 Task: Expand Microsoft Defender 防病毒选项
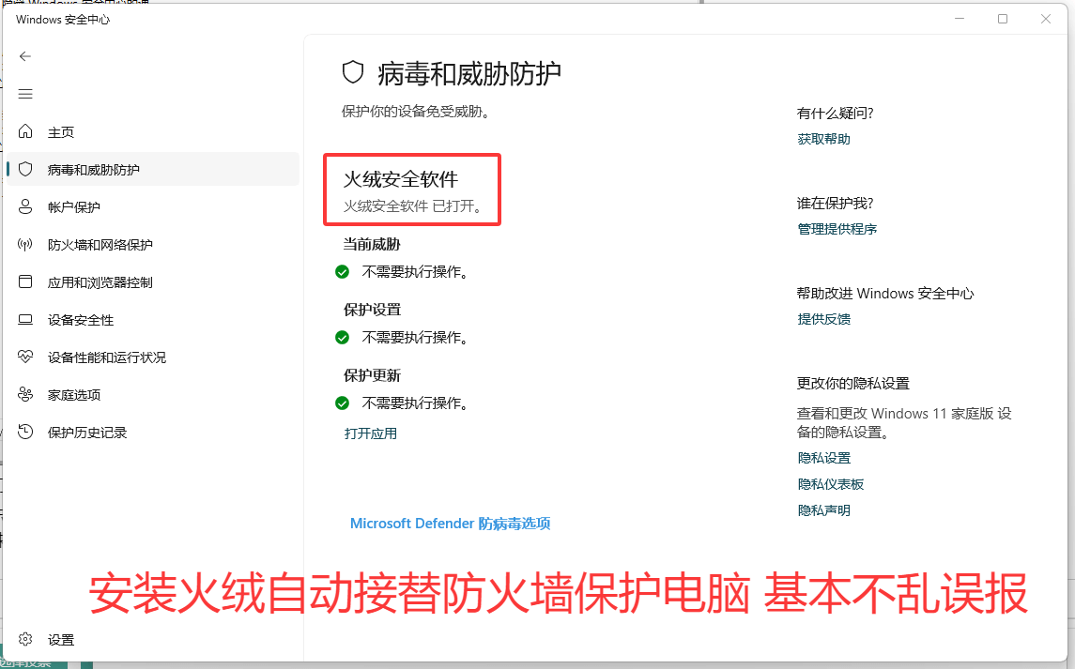450,524
